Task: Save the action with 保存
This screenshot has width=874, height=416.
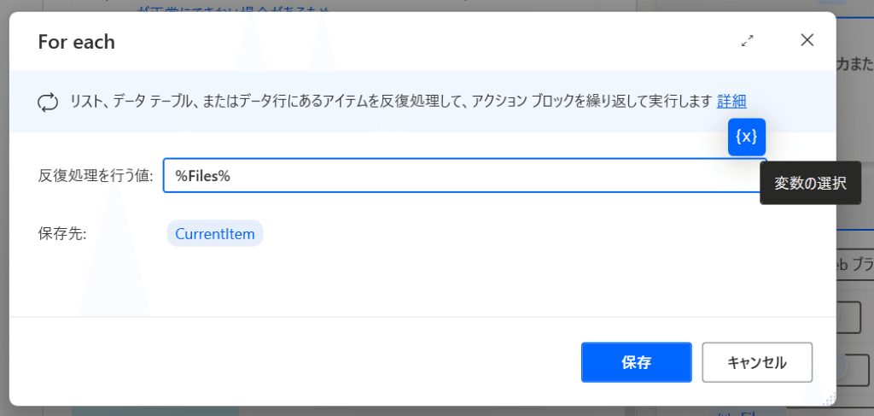Action: pyautogui.click(x=636, y=362)
